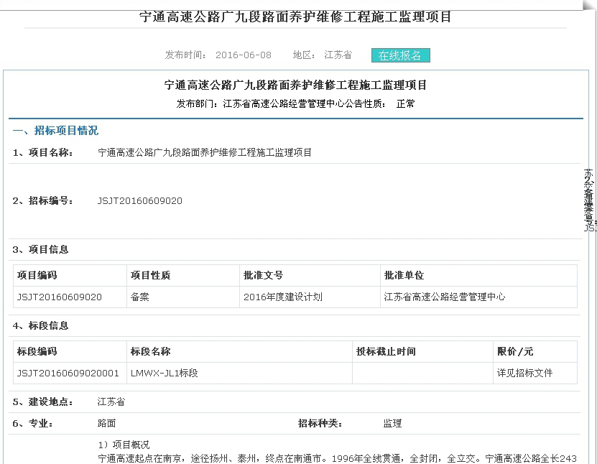The height and width of the screenshot is (464, 597).
Task: Click the 2、招标编号 label
Action: click(x=42, y=200)
